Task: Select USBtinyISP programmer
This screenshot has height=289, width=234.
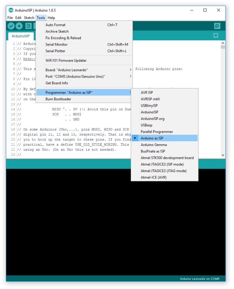Action: click(165, 105)
